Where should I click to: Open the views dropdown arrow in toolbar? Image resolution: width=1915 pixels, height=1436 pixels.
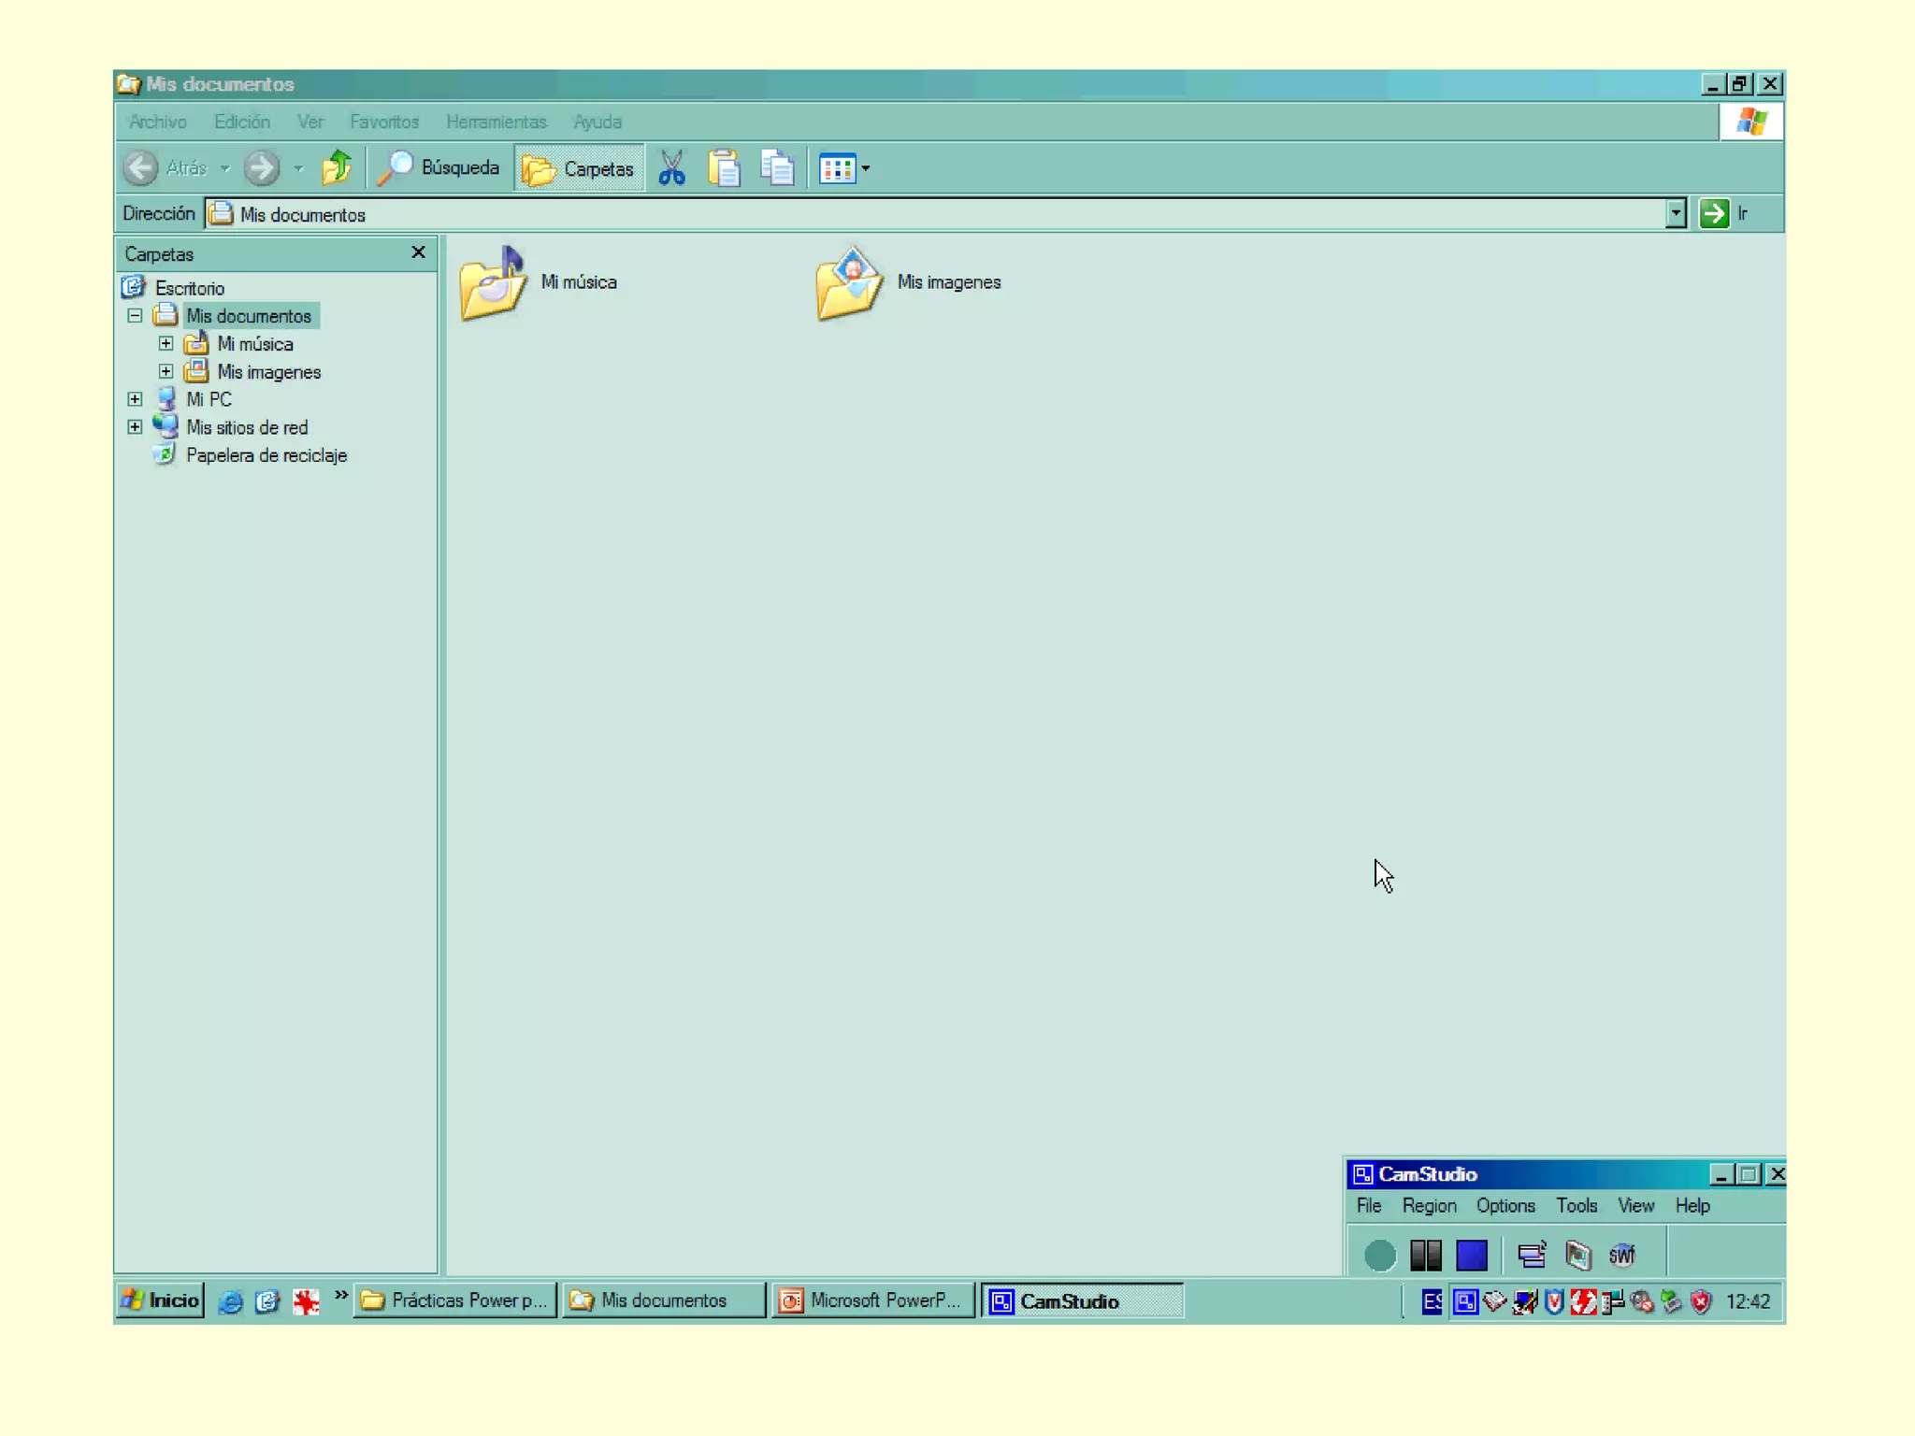click(x=866, y=168)
